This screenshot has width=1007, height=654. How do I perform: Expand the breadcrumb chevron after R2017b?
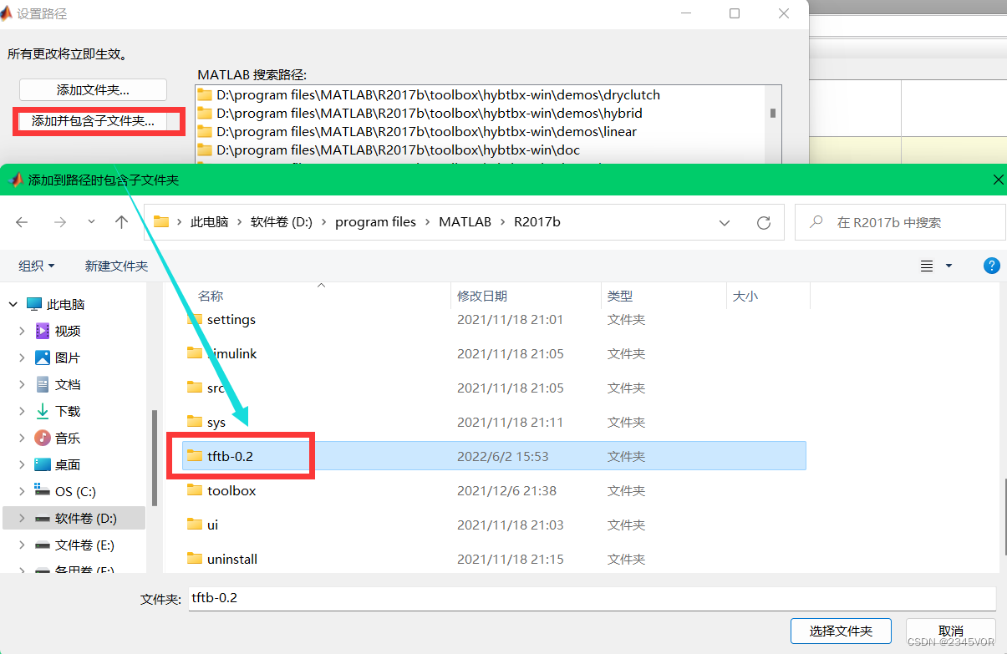point(724,221)
